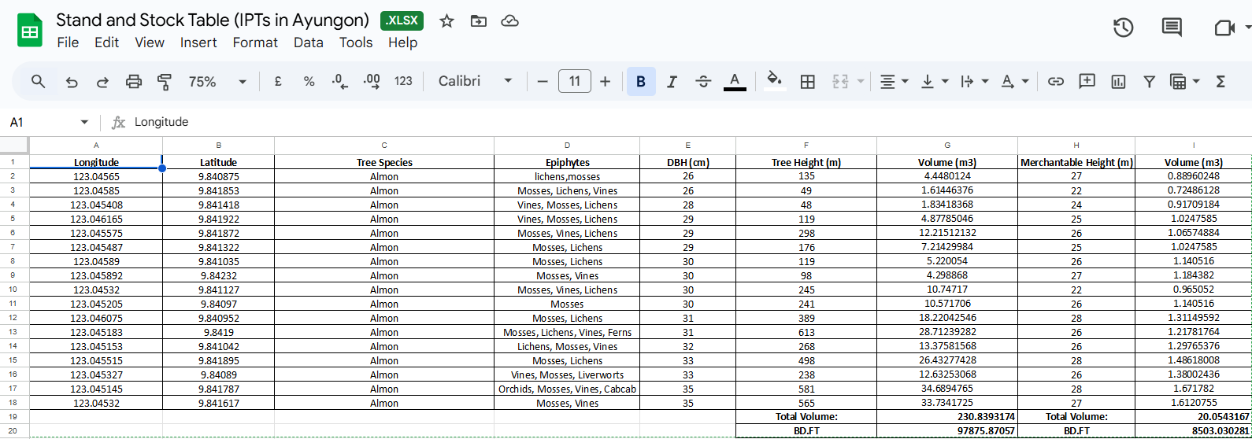The height and width of the screenshot is (439, 1252).
Task: Select column D header
Action: coord(567,146)
